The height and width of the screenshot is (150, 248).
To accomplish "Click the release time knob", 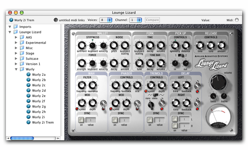I will pos(200,45).
